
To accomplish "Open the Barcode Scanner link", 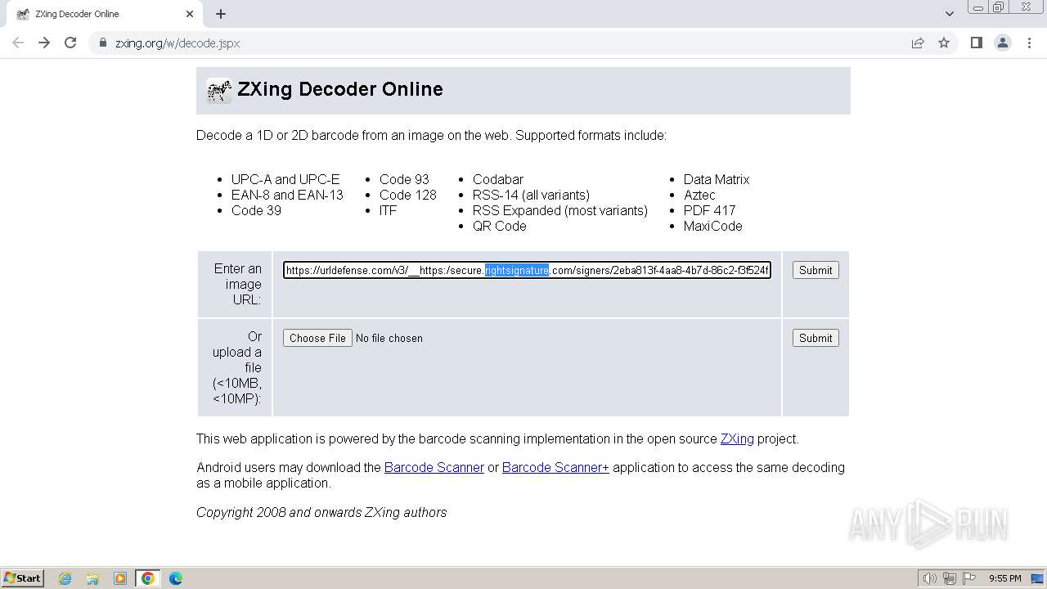I will coord(434,467).
